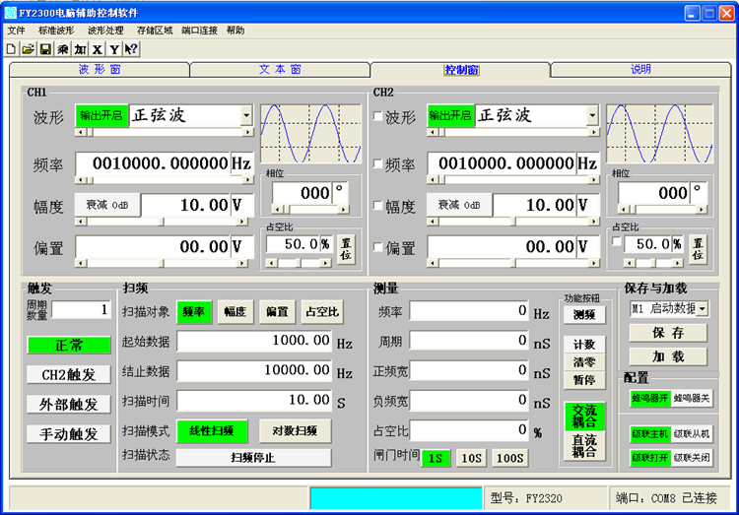
Task: Toggle CH2 输出开启 output button
Action: (x=450, y=115)
